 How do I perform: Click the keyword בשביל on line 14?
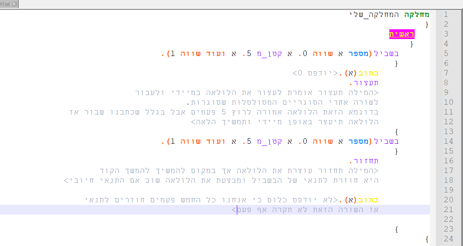[386, 141]
